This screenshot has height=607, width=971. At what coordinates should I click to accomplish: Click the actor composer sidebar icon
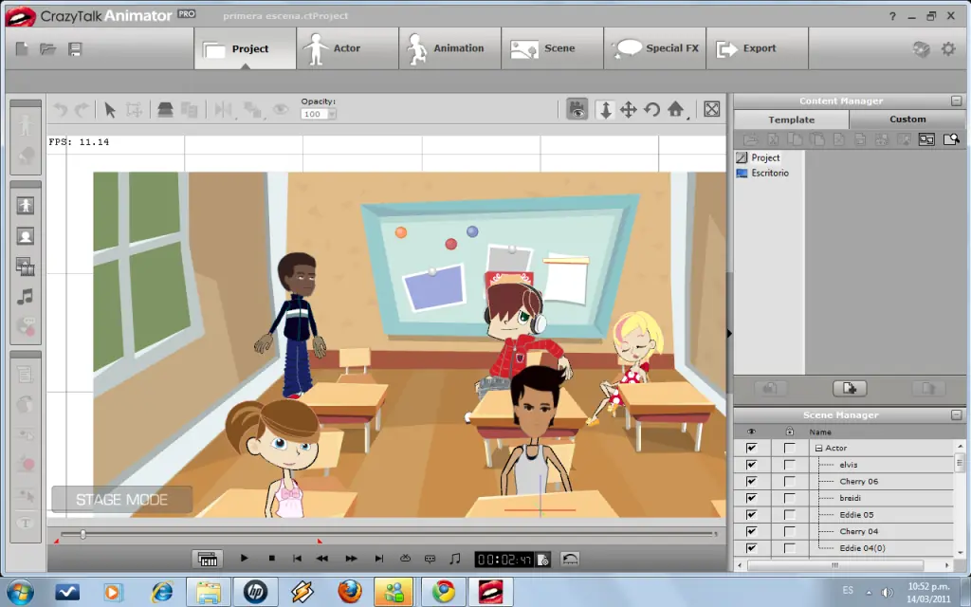coord(26,205)
